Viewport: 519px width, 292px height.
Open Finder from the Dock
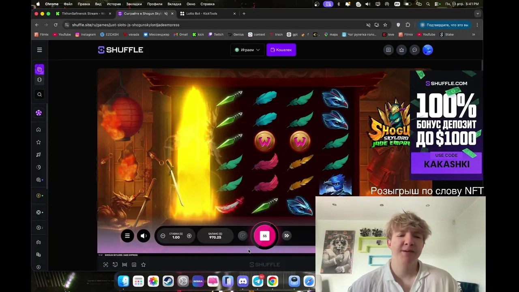(123, 281)
